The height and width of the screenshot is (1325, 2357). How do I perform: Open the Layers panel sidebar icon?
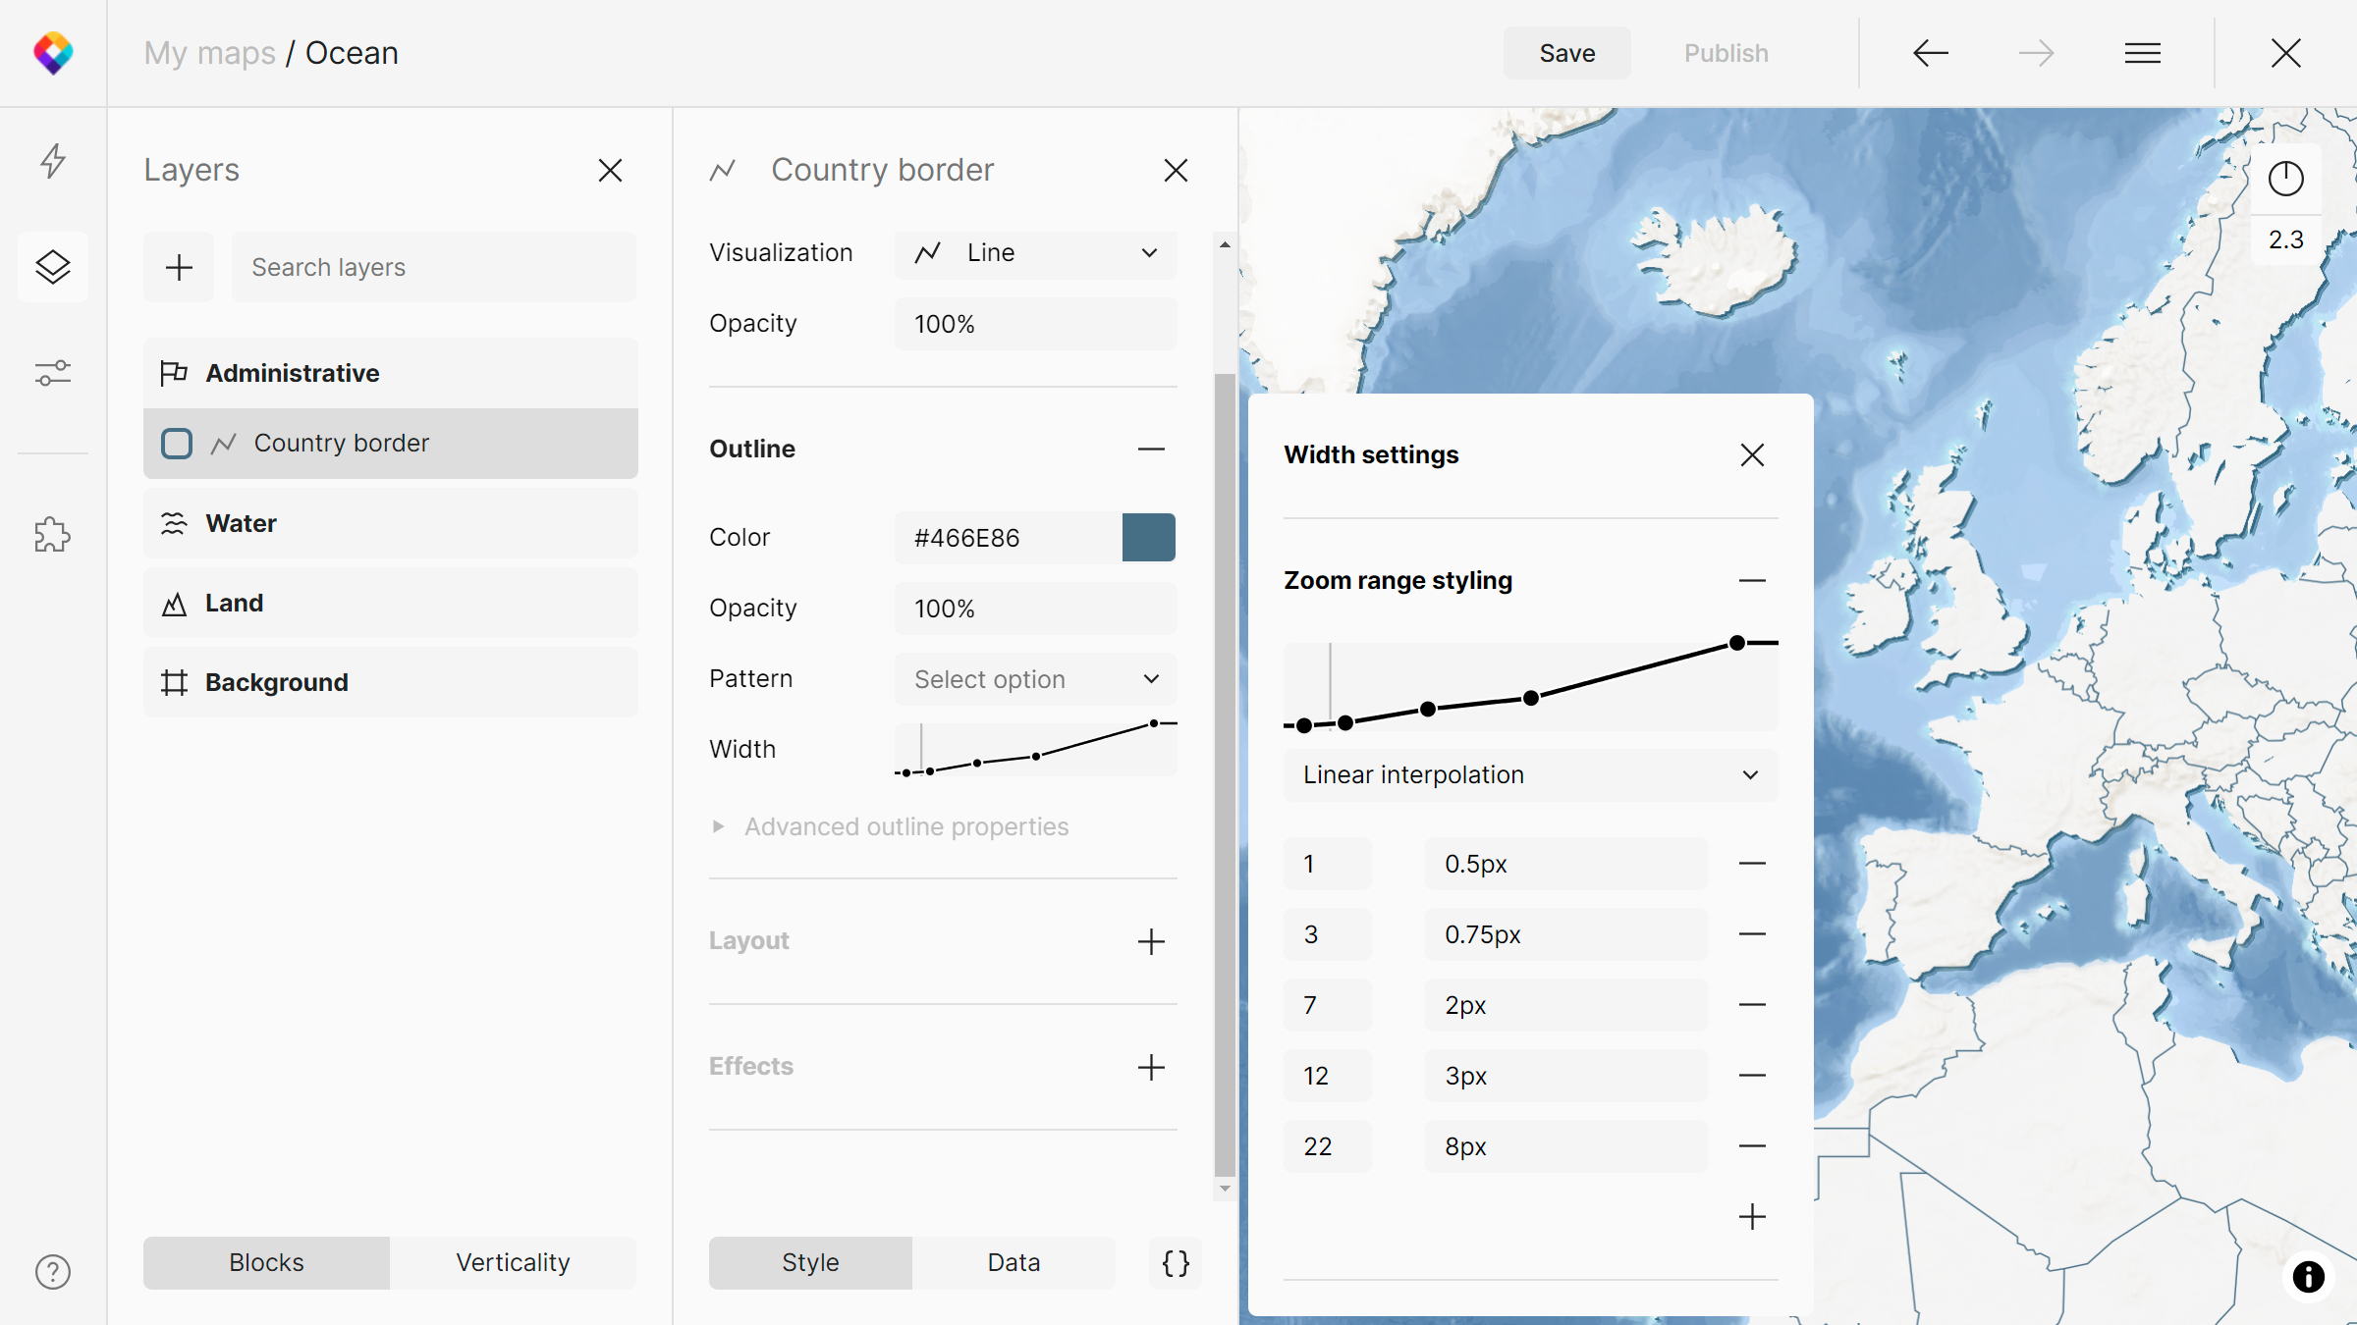(53, 267)
